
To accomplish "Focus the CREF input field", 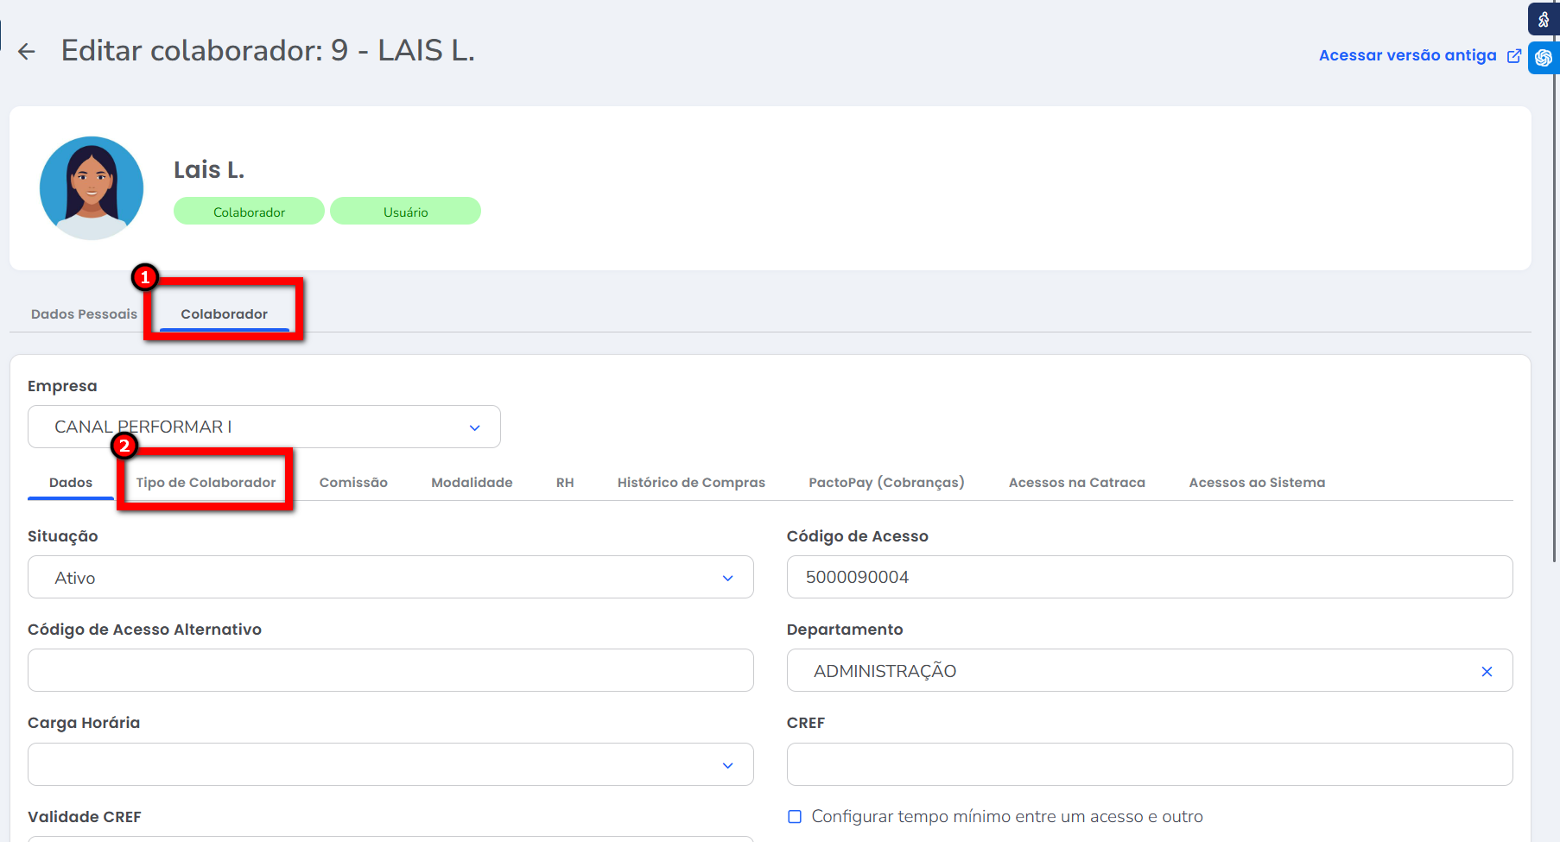I will [1149, 764].
